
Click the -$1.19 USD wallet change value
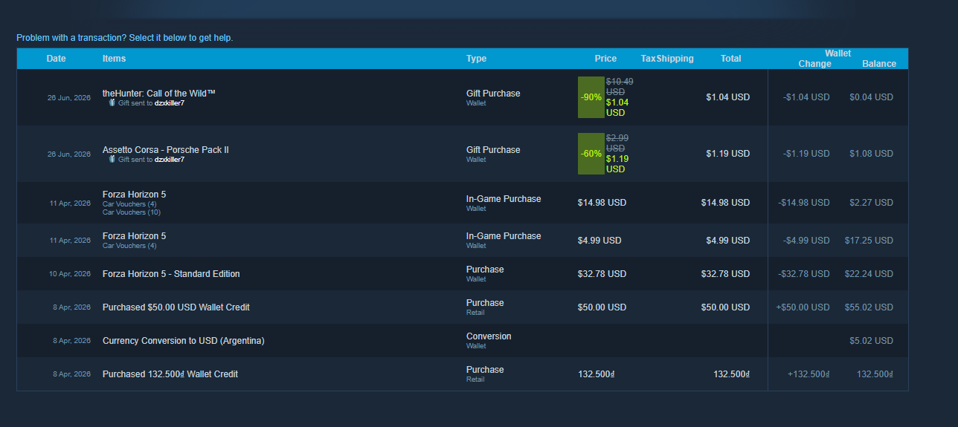[x=806, y=154]
